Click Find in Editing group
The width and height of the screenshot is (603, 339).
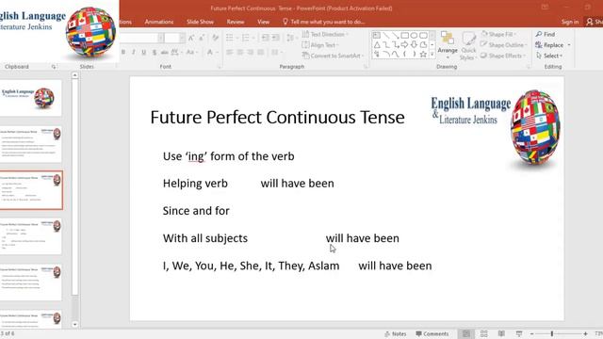pyautogui.click(x=546, y=34)
